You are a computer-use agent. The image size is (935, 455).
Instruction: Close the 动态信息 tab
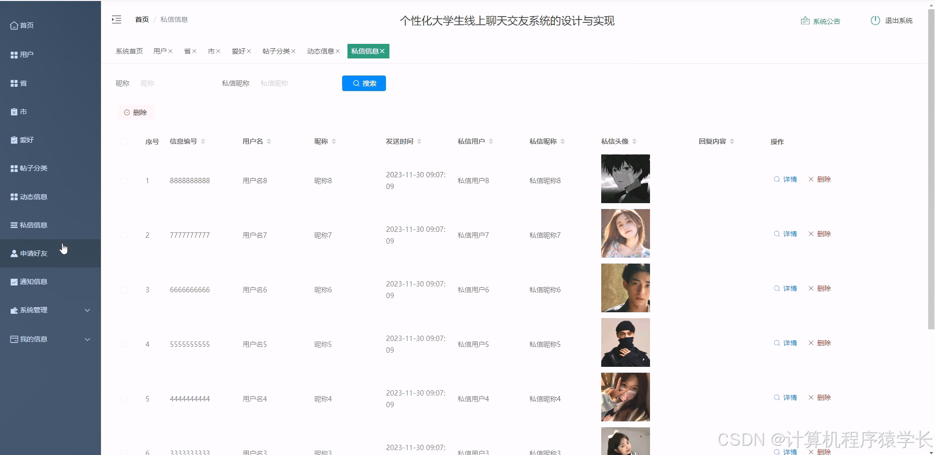point(338,51)
